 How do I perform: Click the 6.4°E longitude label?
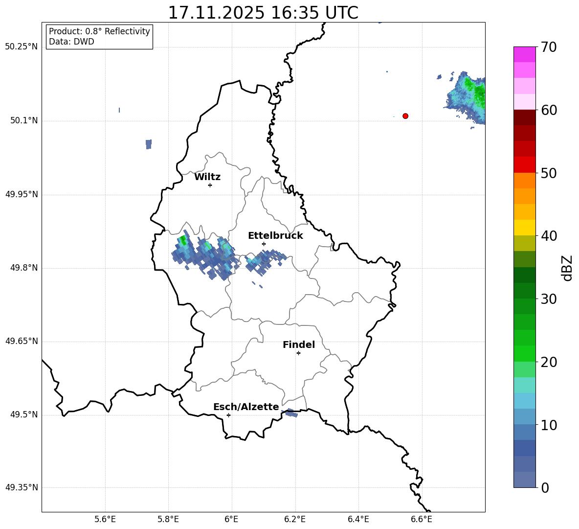[358, 519]
